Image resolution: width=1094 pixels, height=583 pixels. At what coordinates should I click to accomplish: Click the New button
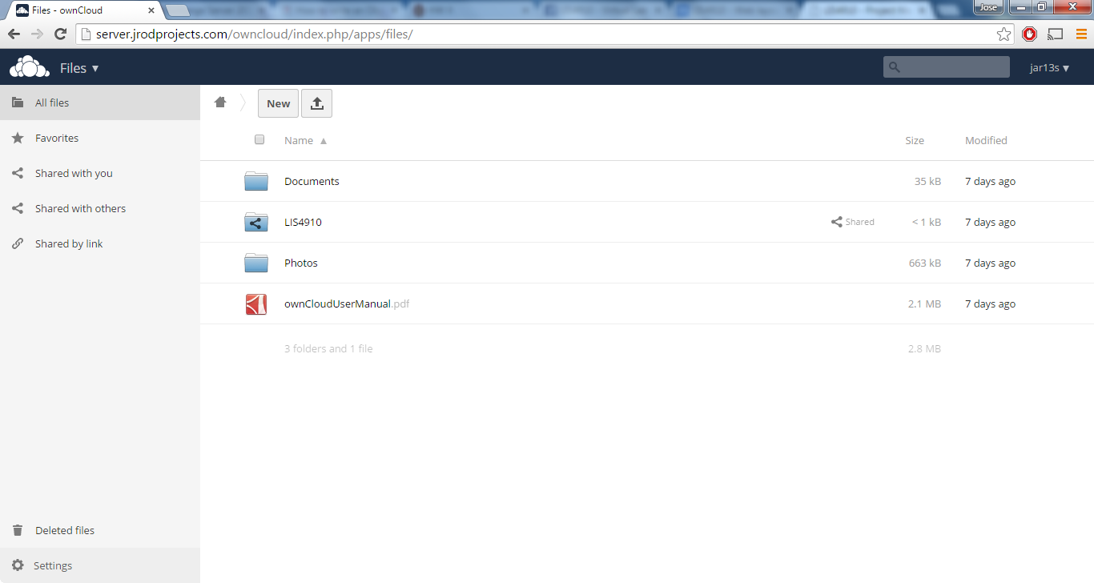[x=278, y=103]
